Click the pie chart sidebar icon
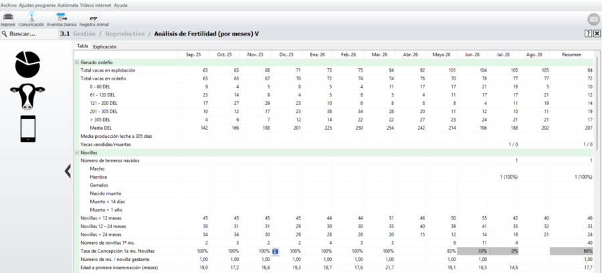The height and width of the screenshot is (273, 602). click(x=27, y=64)
